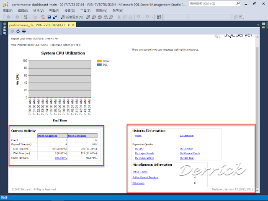Click the Navigate Backward toolbar icon
Image resolution: width=268 pixels, height=201 pixels.
8,17
